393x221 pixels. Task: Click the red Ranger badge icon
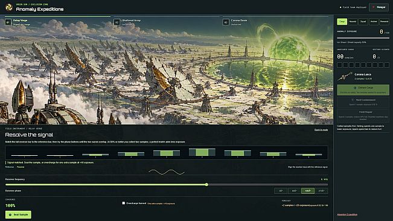373,7
